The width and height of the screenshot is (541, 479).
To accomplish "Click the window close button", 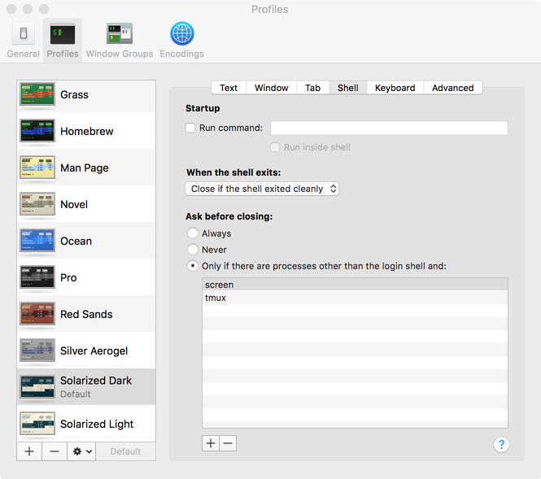I will (11, 9).
